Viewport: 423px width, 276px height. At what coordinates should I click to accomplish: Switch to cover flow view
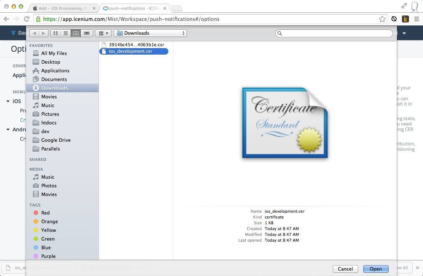point(87,33)
